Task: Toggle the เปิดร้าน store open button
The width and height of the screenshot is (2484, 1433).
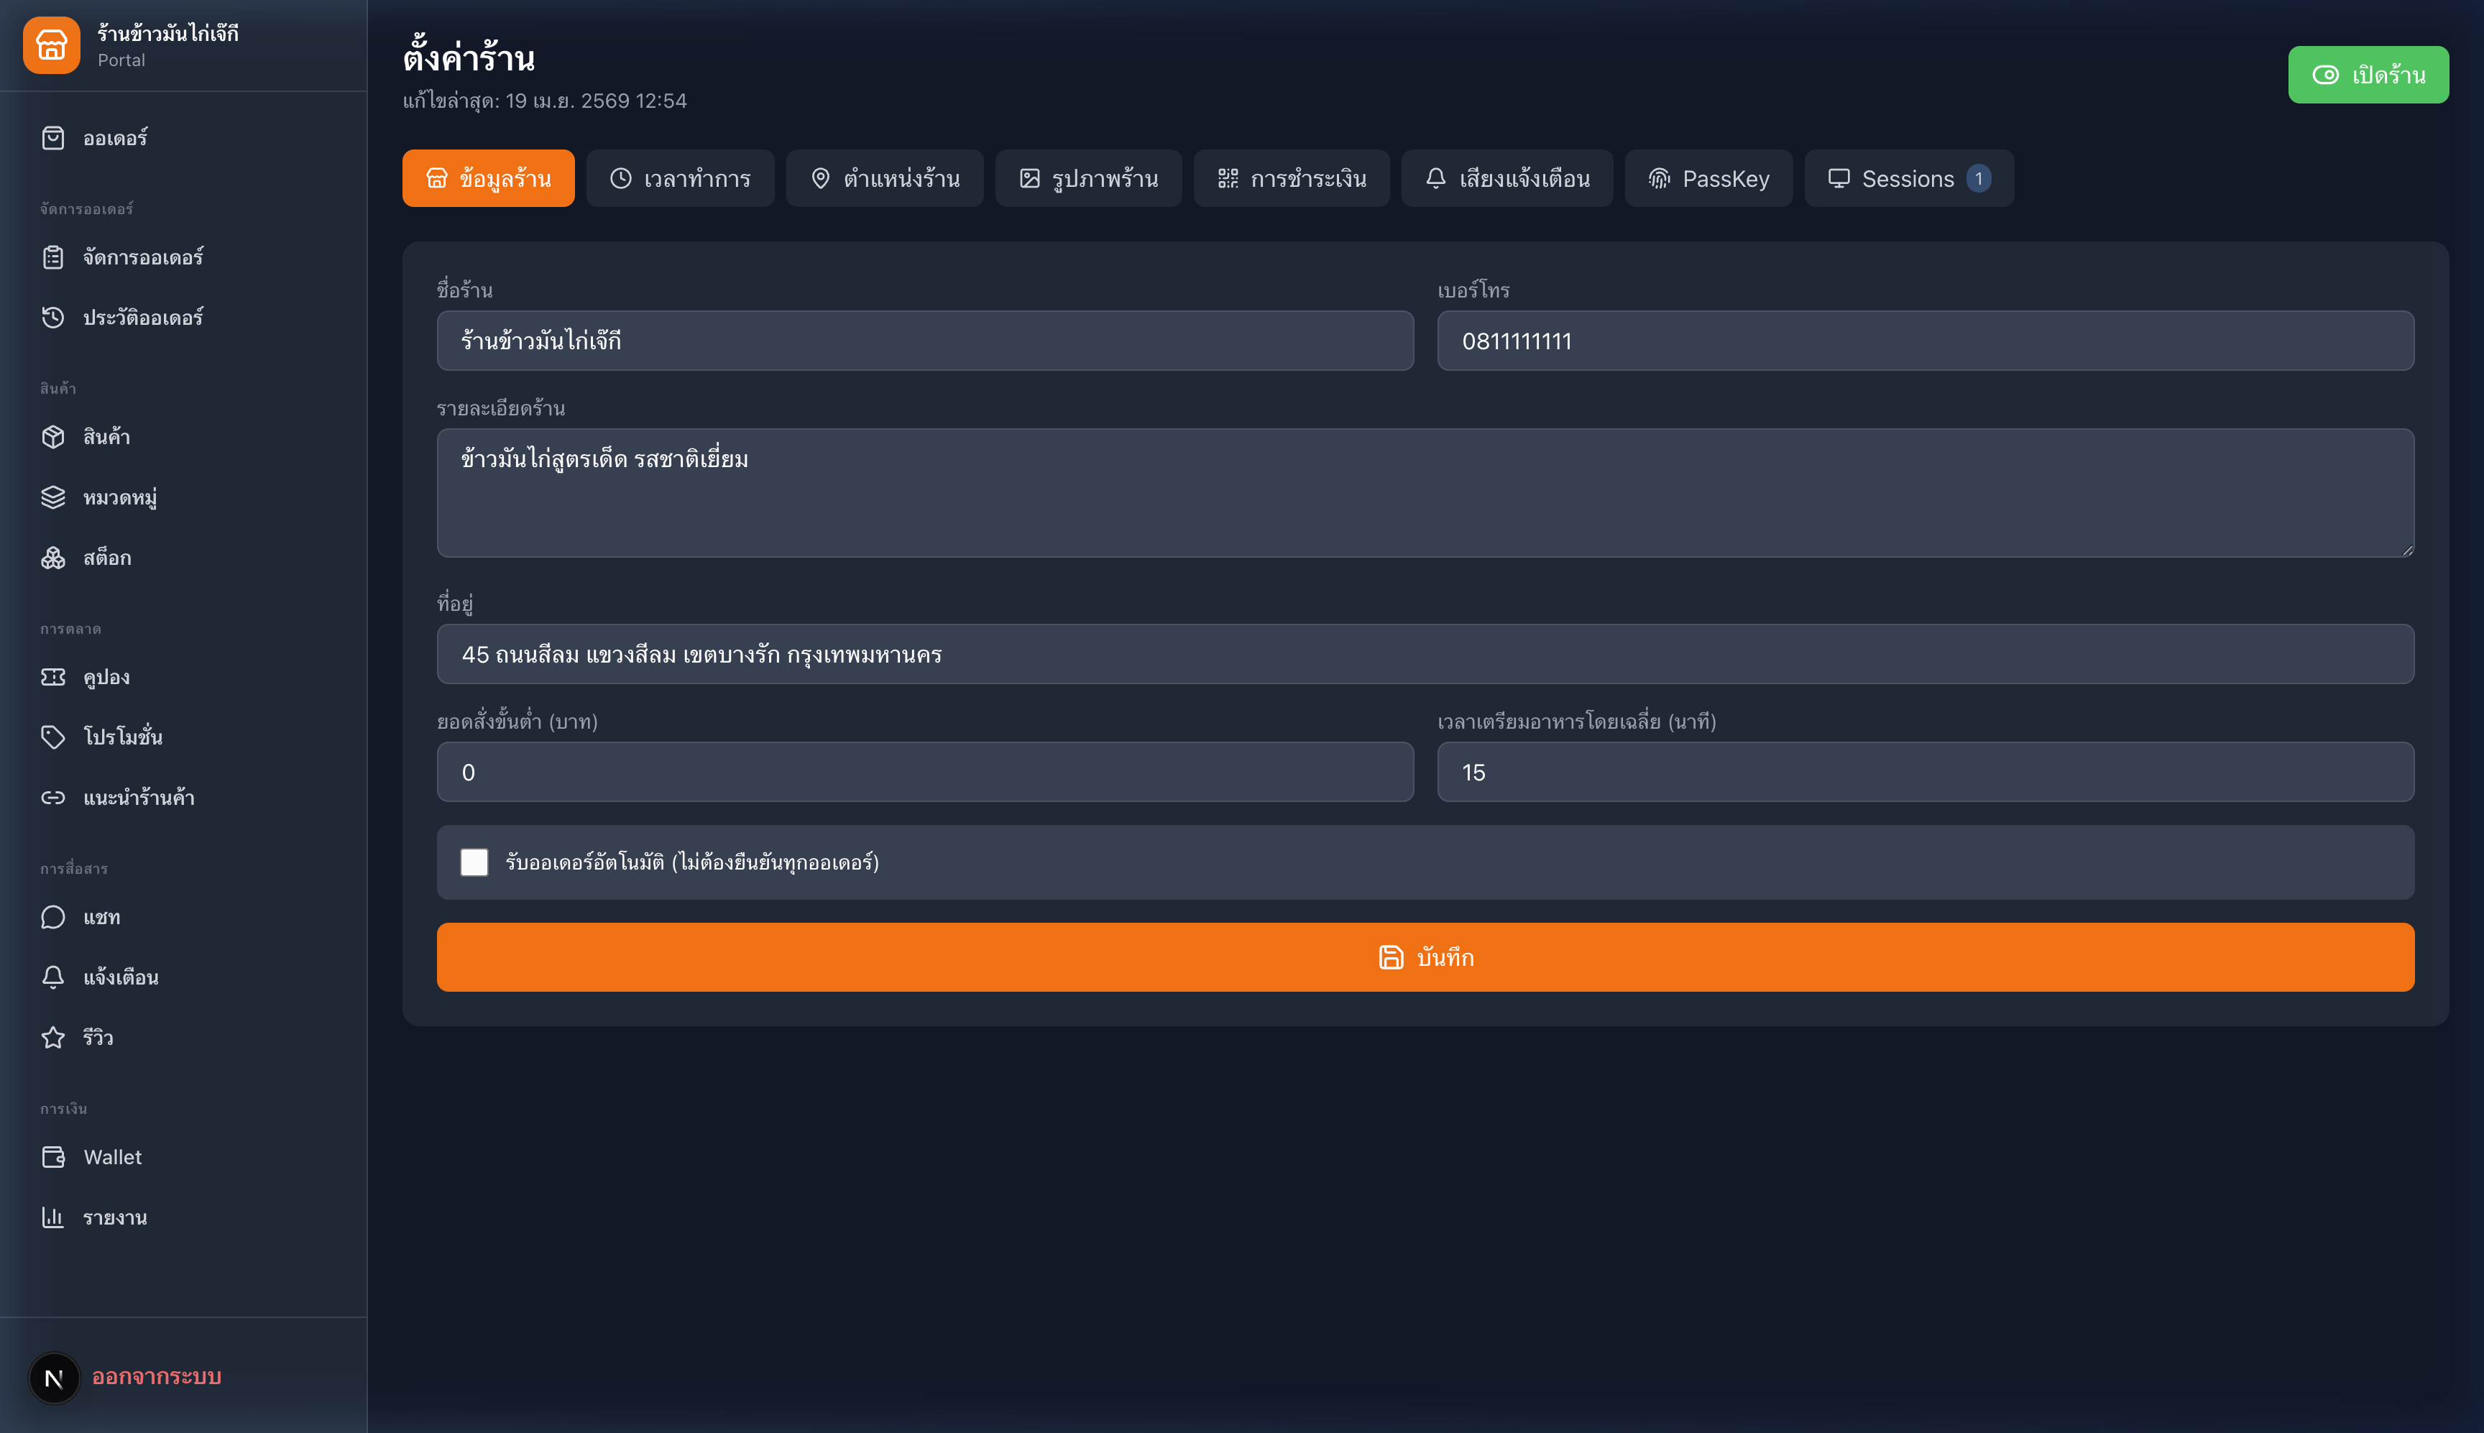Action: click(x=2368, y=75)
